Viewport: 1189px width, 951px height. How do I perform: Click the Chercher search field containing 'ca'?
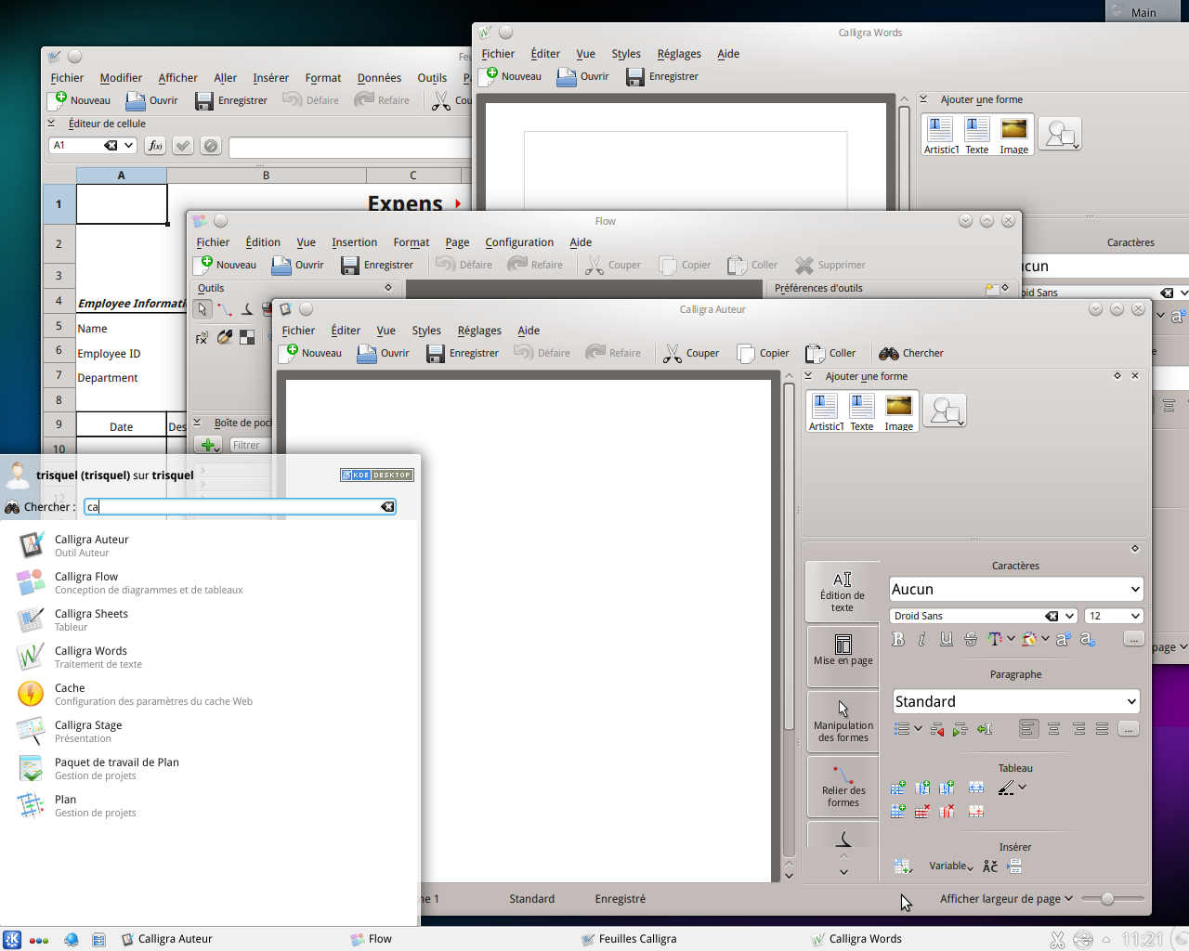(240, 506)
